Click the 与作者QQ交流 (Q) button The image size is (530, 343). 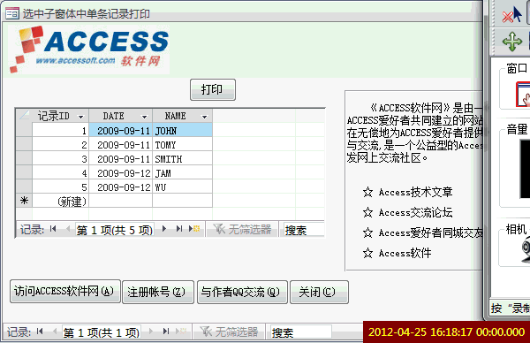coord(242,292)
